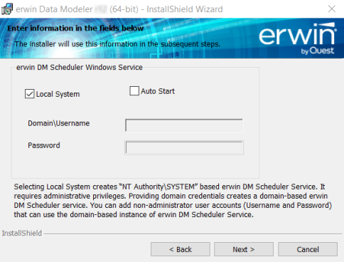The height and width of the screenshot is (262, 344).
Task: Focus the Domain\Username input field
Action: coord(184,125)
